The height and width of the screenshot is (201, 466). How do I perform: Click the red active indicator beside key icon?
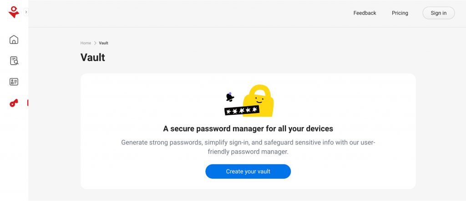coord(28,103)
